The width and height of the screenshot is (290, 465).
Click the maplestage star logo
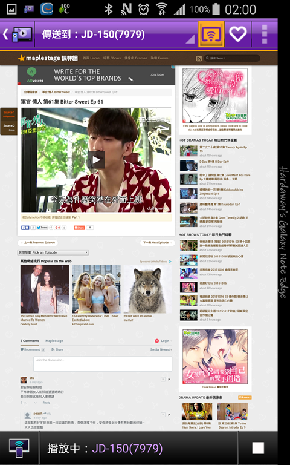click(48, 58)
